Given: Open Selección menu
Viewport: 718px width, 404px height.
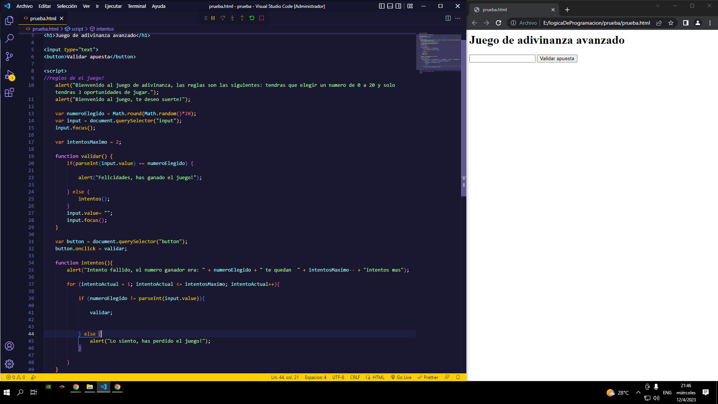Looking at the screenshot, I should [67, 6].
